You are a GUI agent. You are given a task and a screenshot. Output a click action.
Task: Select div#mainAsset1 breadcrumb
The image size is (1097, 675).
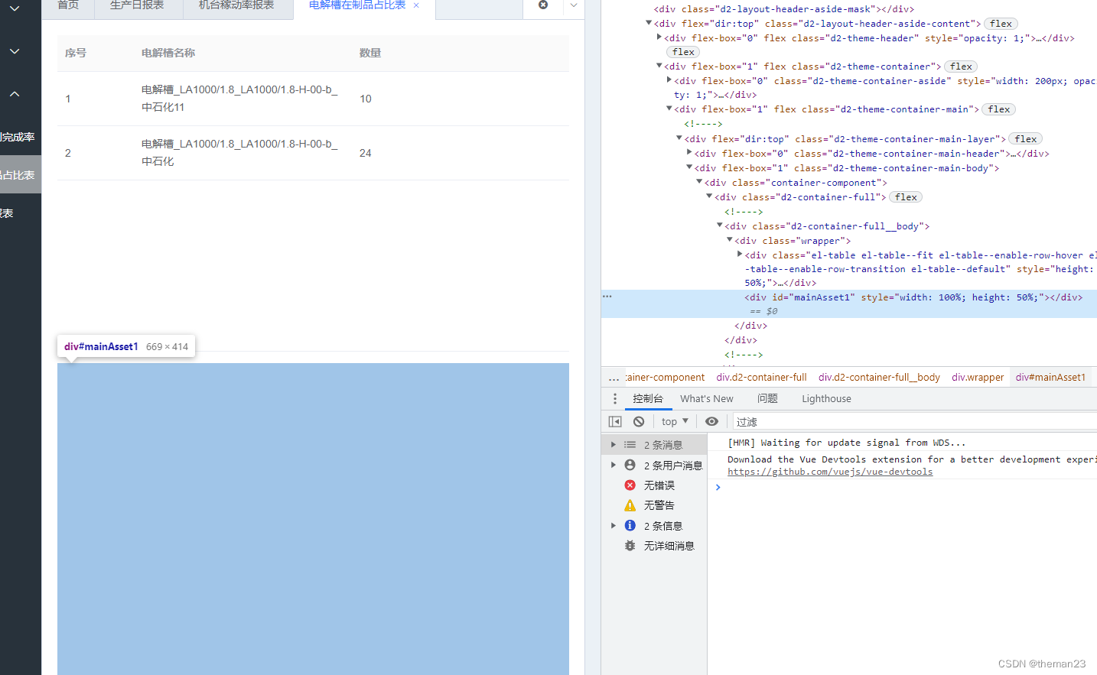point(1050,378)
